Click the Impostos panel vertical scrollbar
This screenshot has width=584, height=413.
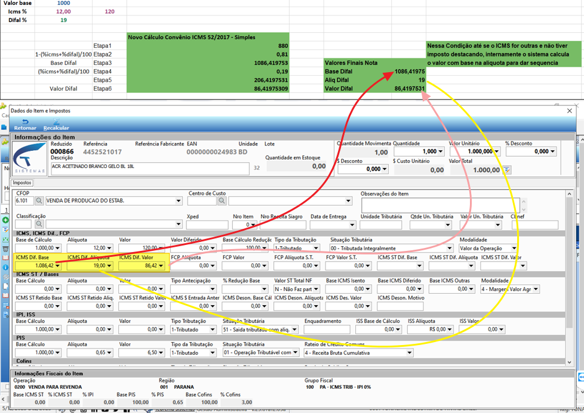(569, 262)
